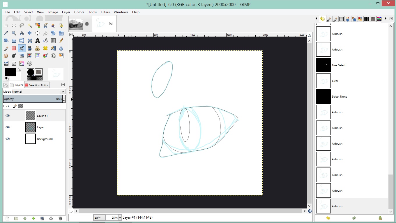The image size is (396, 223).
Task: Open the Windows menu
Action: [x=121, y=12]
